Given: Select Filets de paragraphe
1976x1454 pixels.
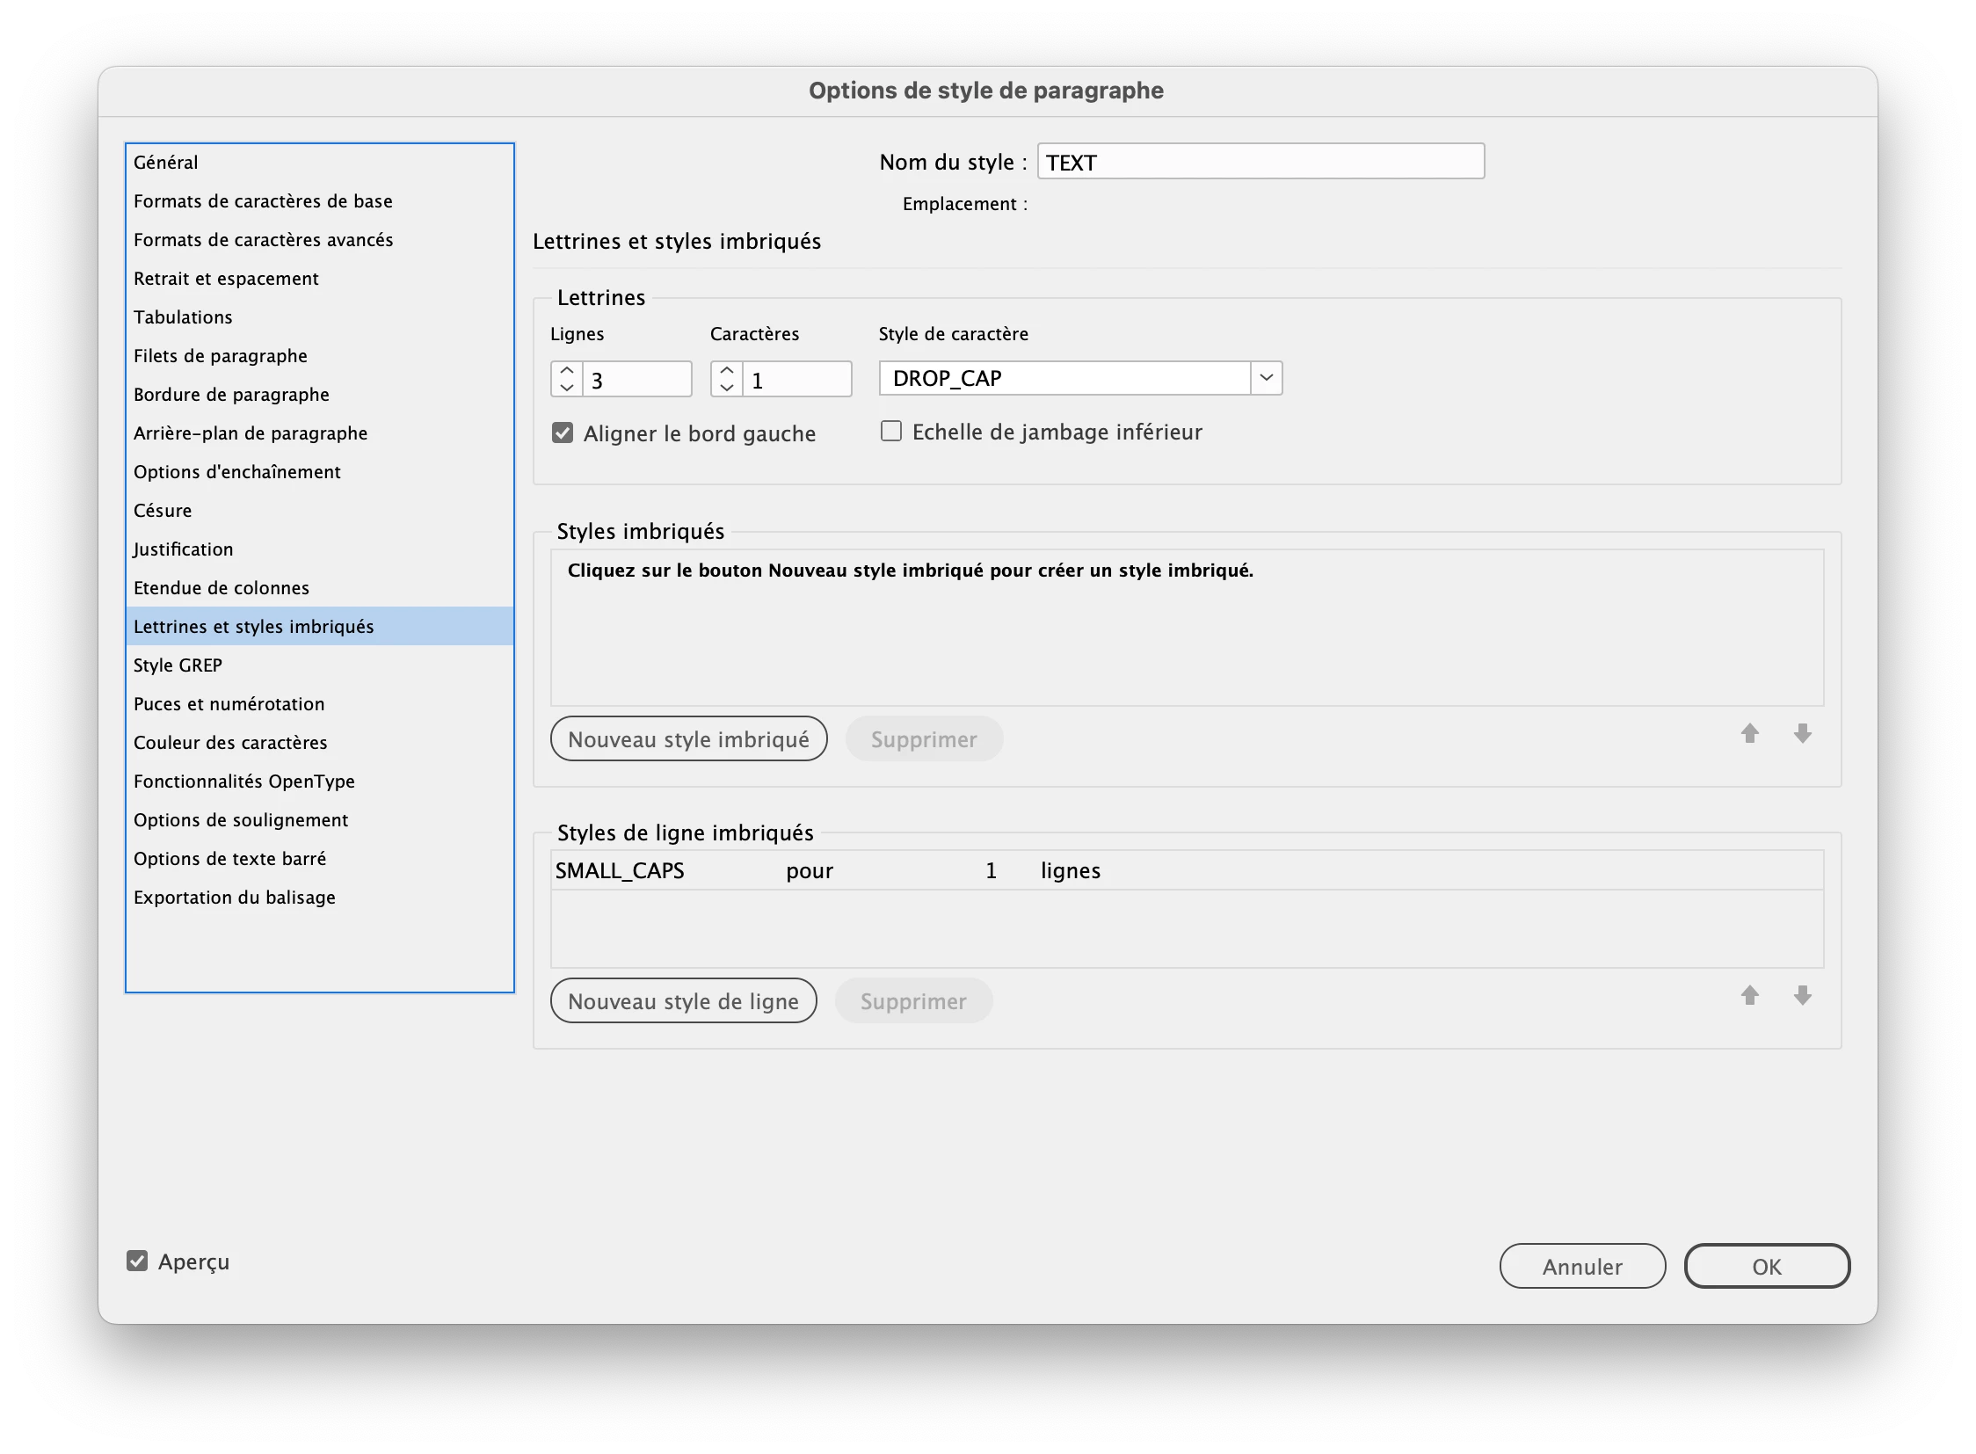Looking at the screenshot, I should [x=319, y=356].
